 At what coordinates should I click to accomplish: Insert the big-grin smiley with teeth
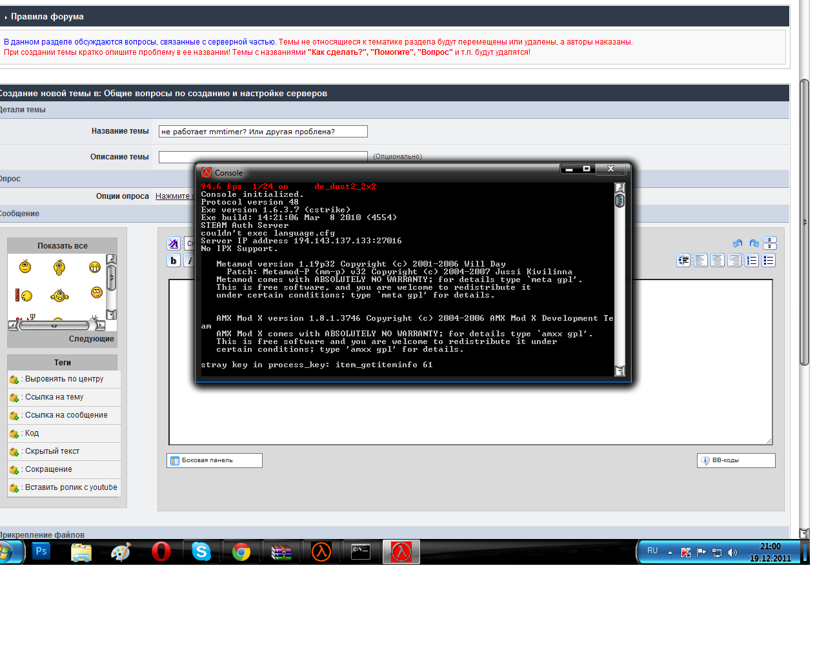click(95, 267)
